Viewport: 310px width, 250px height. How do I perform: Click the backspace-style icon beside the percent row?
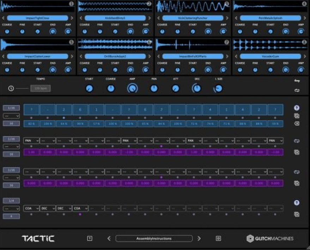click(297, 124)
